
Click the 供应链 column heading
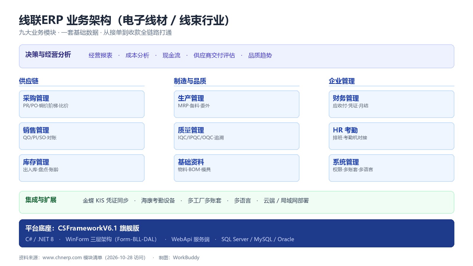click(29, 81)
